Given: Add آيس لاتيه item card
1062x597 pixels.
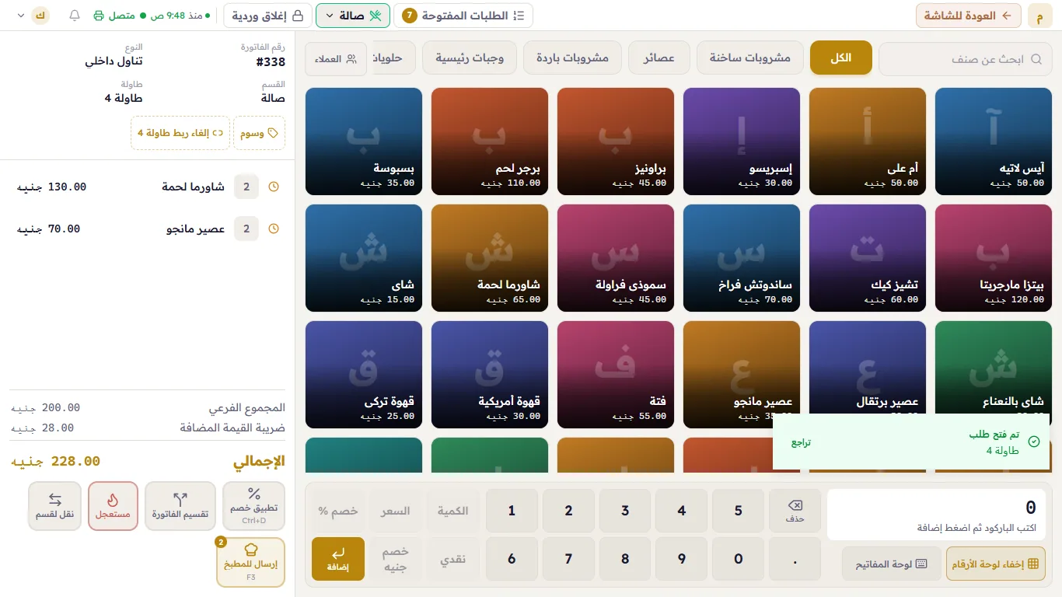Looking at the screenshot, I should point(994,141).
